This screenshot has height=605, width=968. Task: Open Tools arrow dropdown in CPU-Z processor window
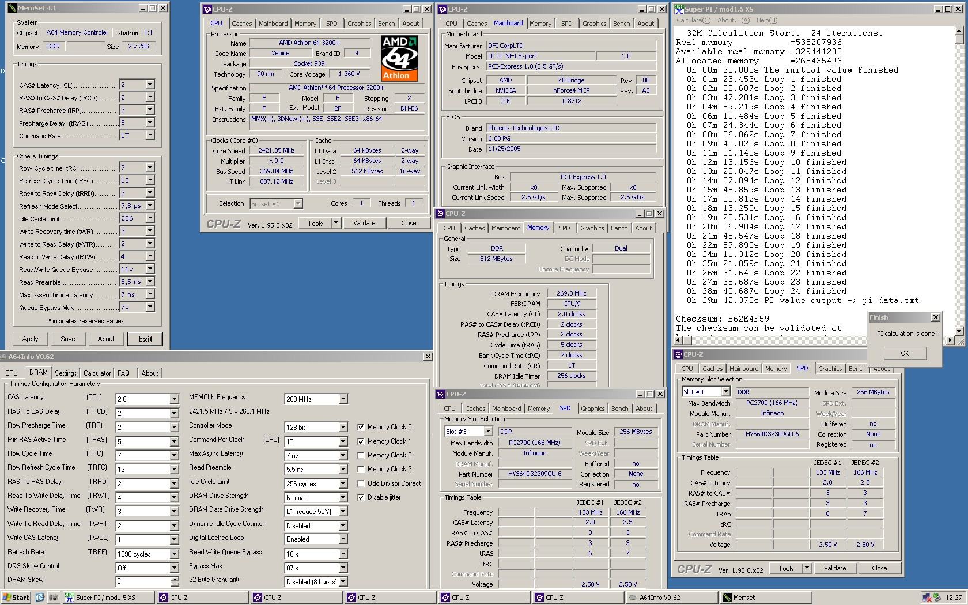(x=336, y=223)
